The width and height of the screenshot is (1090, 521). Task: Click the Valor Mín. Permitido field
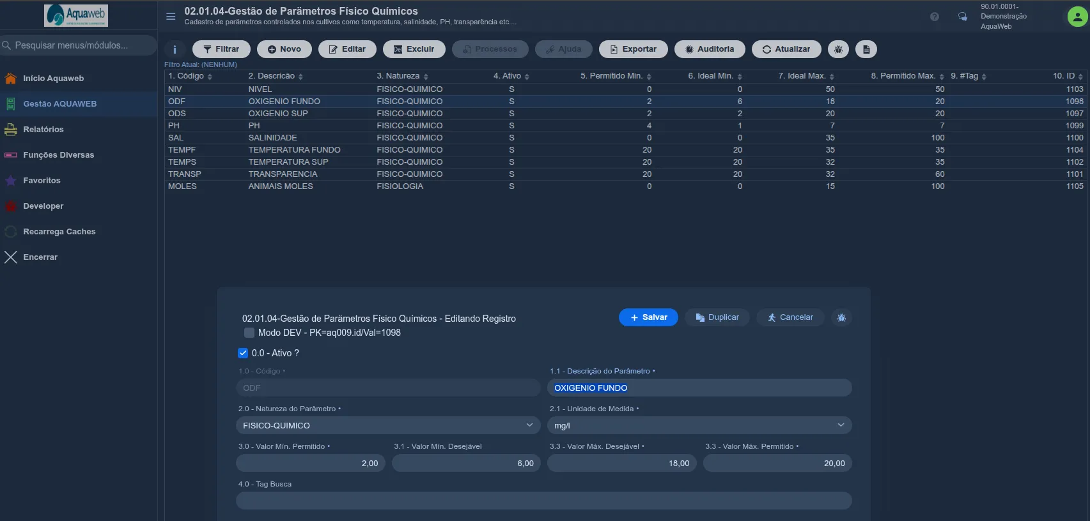311,464
